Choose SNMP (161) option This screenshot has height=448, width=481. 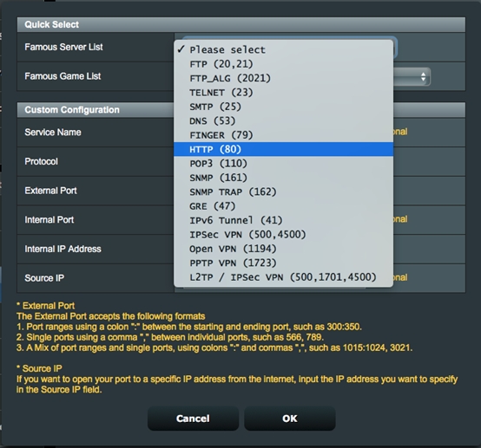[283, 178]
